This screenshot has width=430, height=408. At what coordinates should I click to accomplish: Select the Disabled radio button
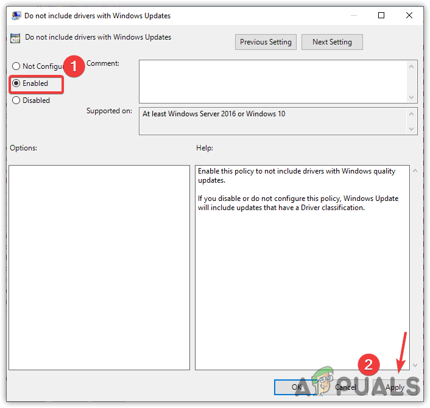pyautogui.click(x=16, y=100)
